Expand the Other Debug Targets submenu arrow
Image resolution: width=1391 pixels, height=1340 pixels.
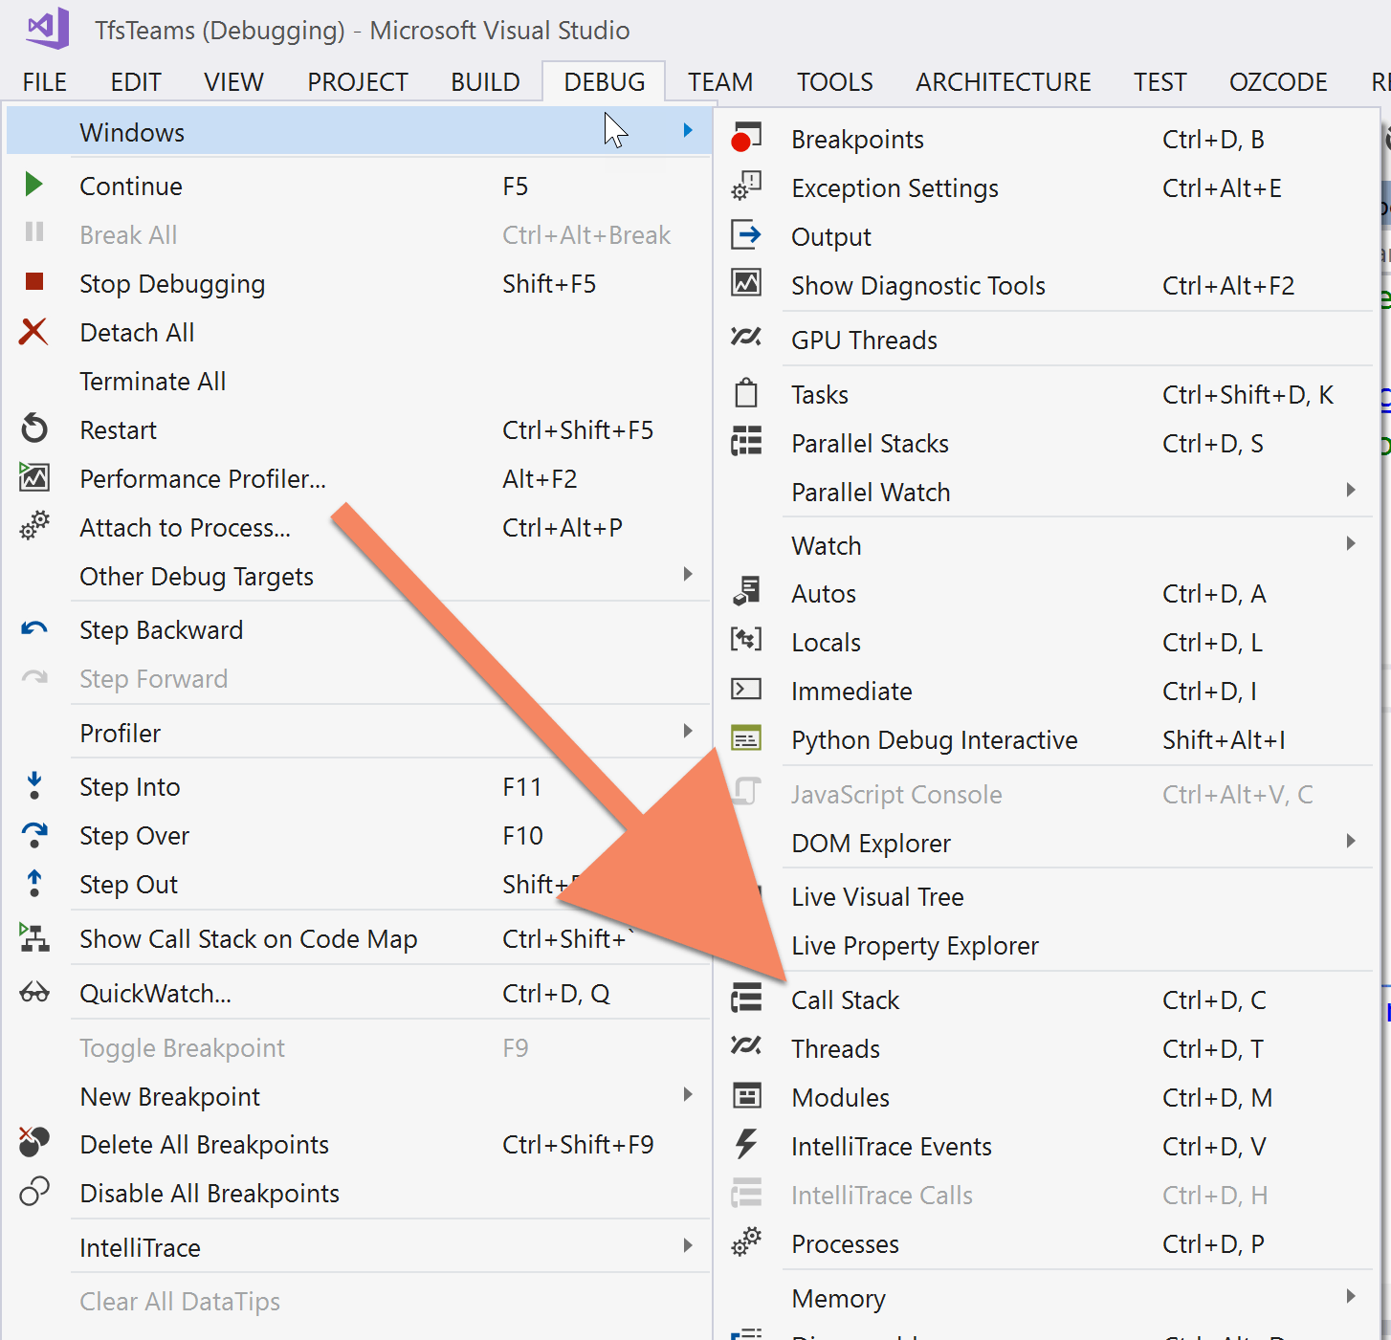coord(688,574)
